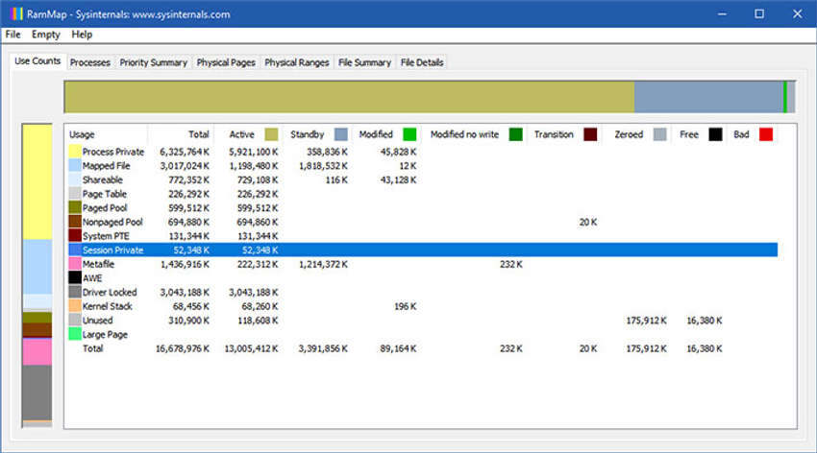Screen dimensions: 817x453
Task: Open the Help menu
Action: pos(82,35)
